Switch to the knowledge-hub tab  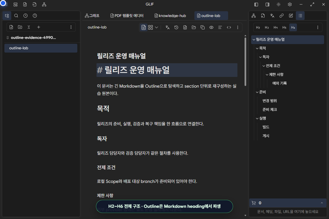[x=170, y=16]
